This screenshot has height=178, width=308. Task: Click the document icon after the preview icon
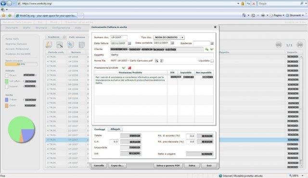tap(162, 61)
